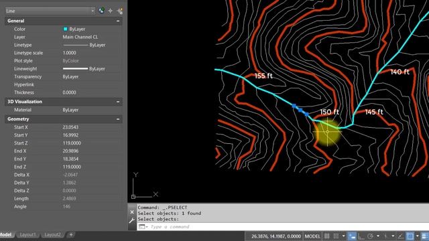Image resolution: width=429 pixels, height=241 pixels.
Task: Click the middle blue grip on selected line
Action: pos(300,110)
